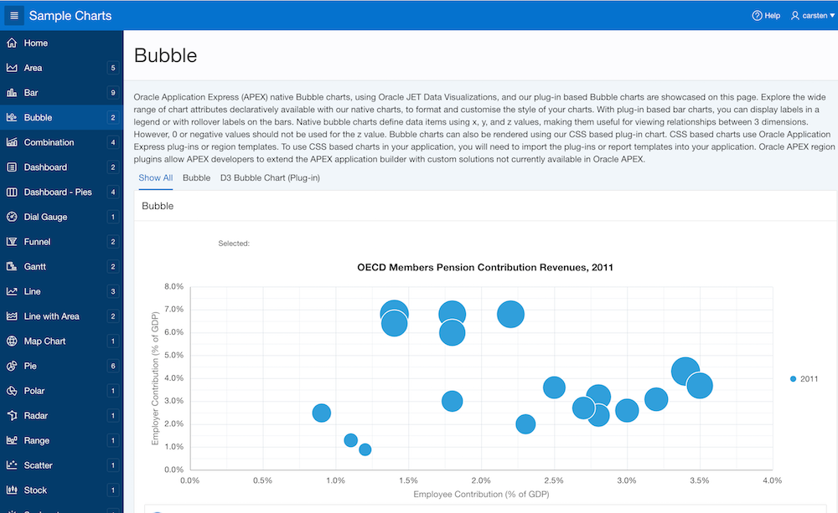Go to Home via the sidebar link
838x513 pixels.
(34, 43)
